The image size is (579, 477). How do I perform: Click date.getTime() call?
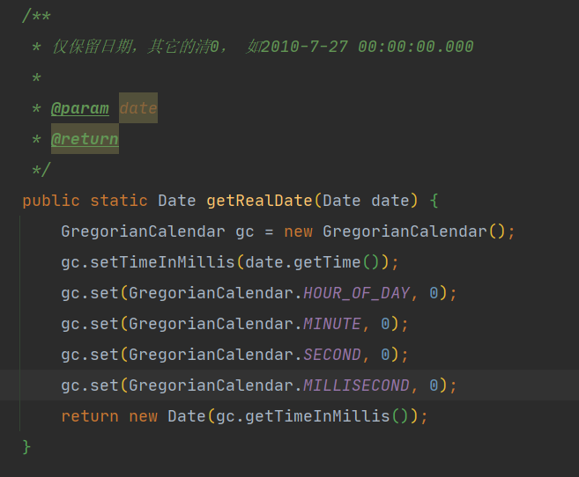[312, 262]
